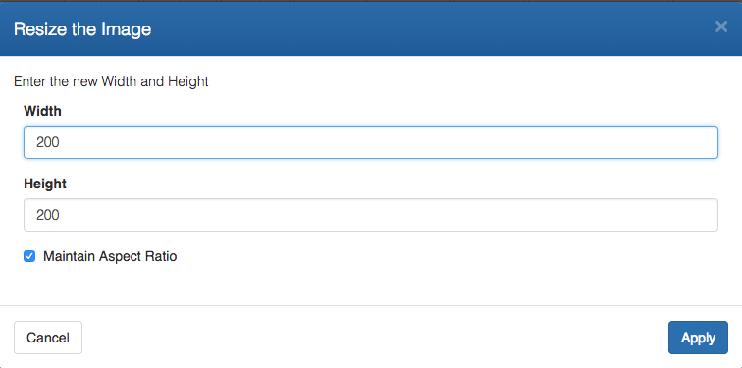
Task: Apply the new image dimensions
Action: (698, 338)
